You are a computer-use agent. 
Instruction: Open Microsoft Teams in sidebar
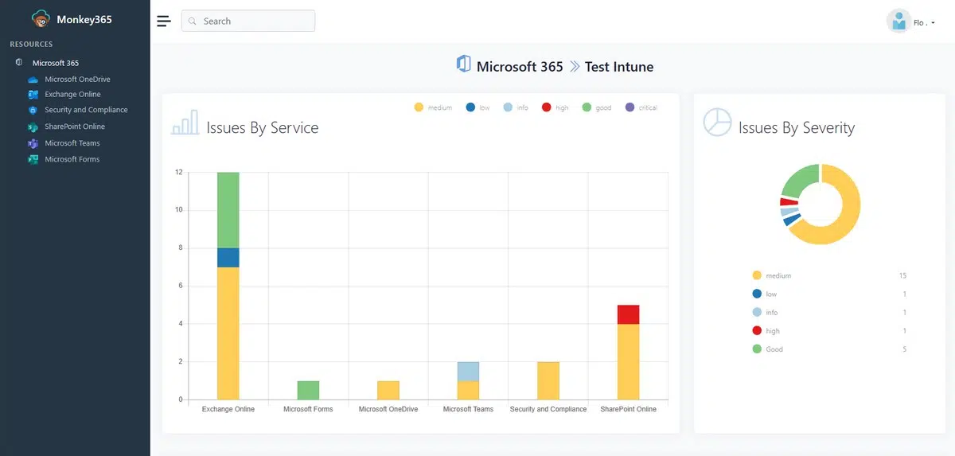(x=72, y=143)
